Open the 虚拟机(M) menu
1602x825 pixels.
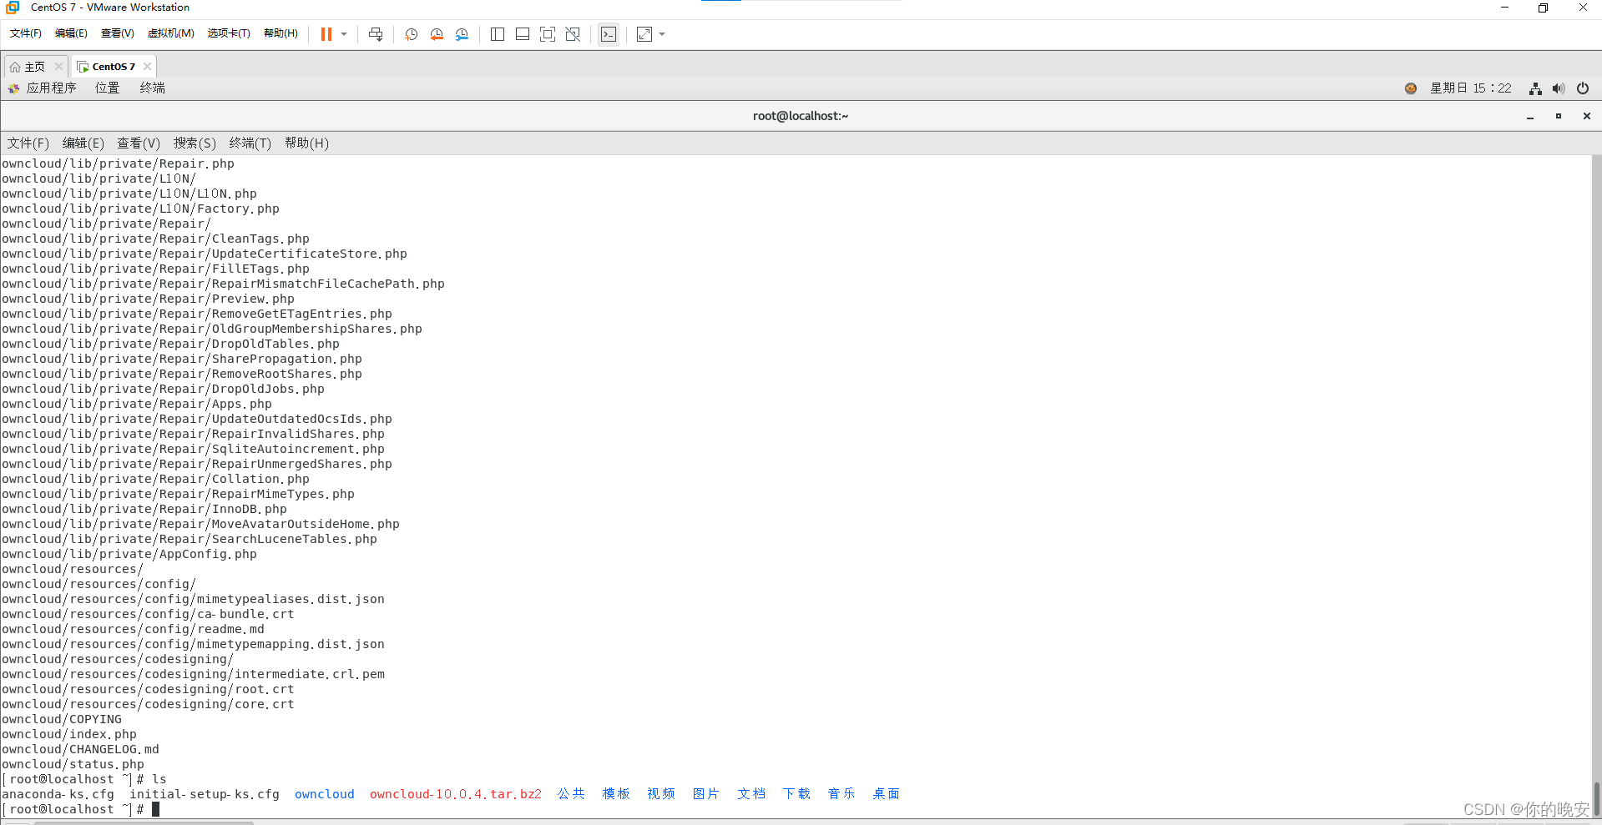171,33
